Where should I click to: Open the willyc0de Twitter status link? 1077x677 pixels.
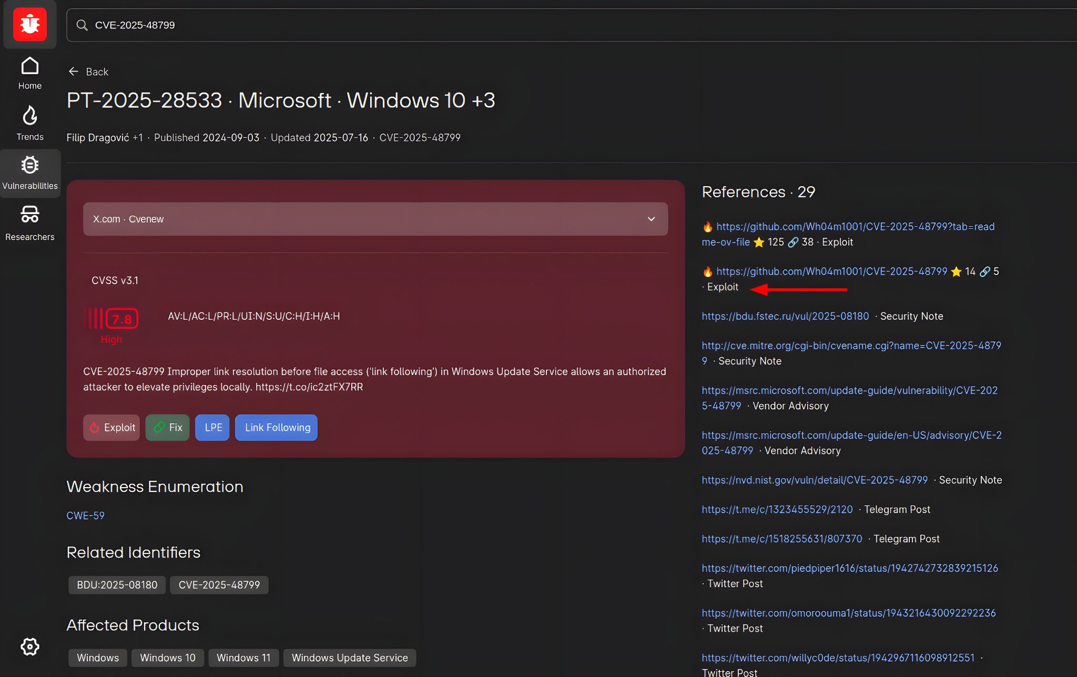click(x=838, y=658)
